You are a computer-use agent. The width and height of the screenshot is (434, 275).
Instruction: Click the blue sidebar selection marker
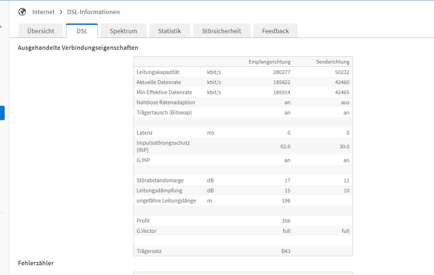(x=2, y=113)
